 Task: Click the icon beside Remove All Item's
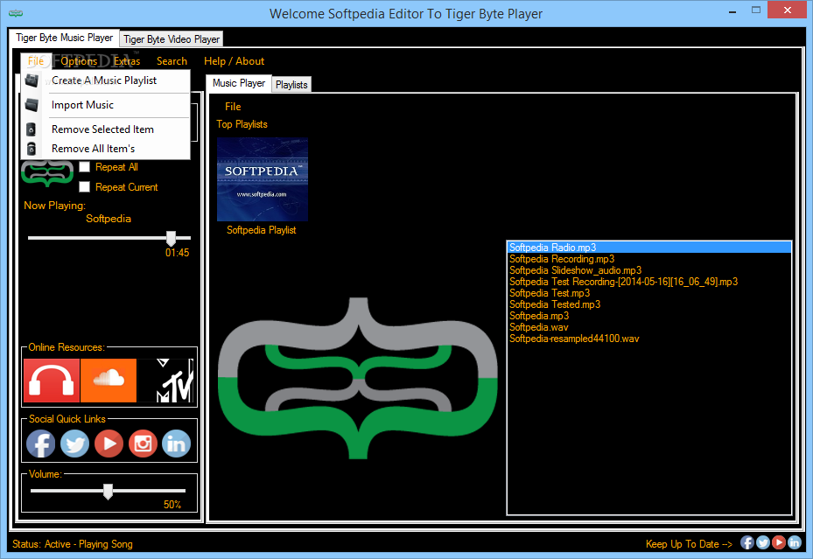(x=32, y=149)
